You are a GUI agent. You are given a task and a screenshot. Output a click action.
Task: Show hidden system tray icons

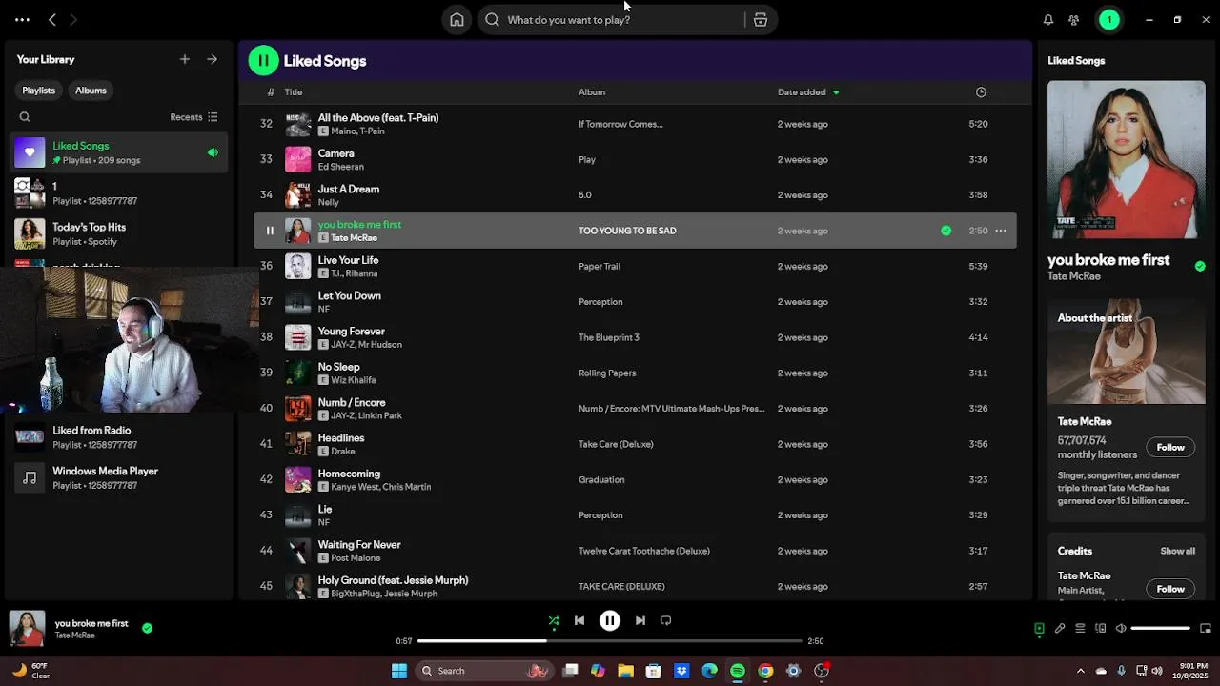pos(1080,671)
